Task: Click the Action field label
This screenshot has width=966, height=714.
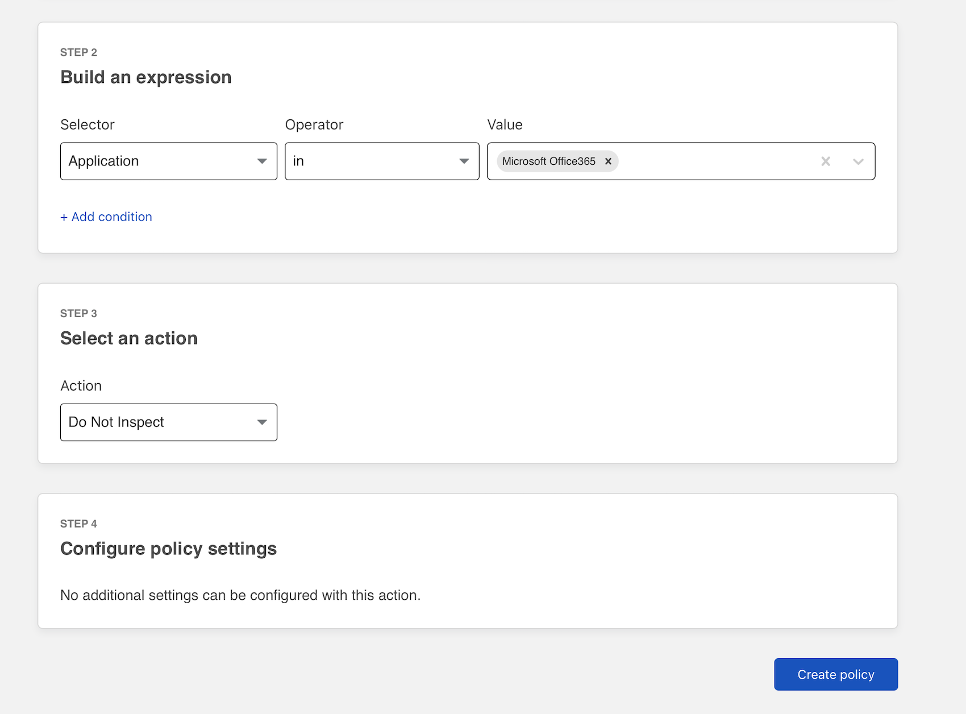Action: [81, 385]
